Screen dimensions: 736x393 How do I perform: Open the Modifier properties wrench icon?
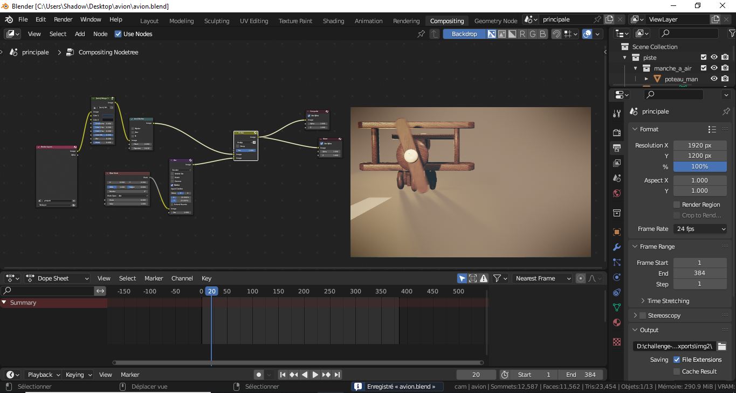(617, 247)
